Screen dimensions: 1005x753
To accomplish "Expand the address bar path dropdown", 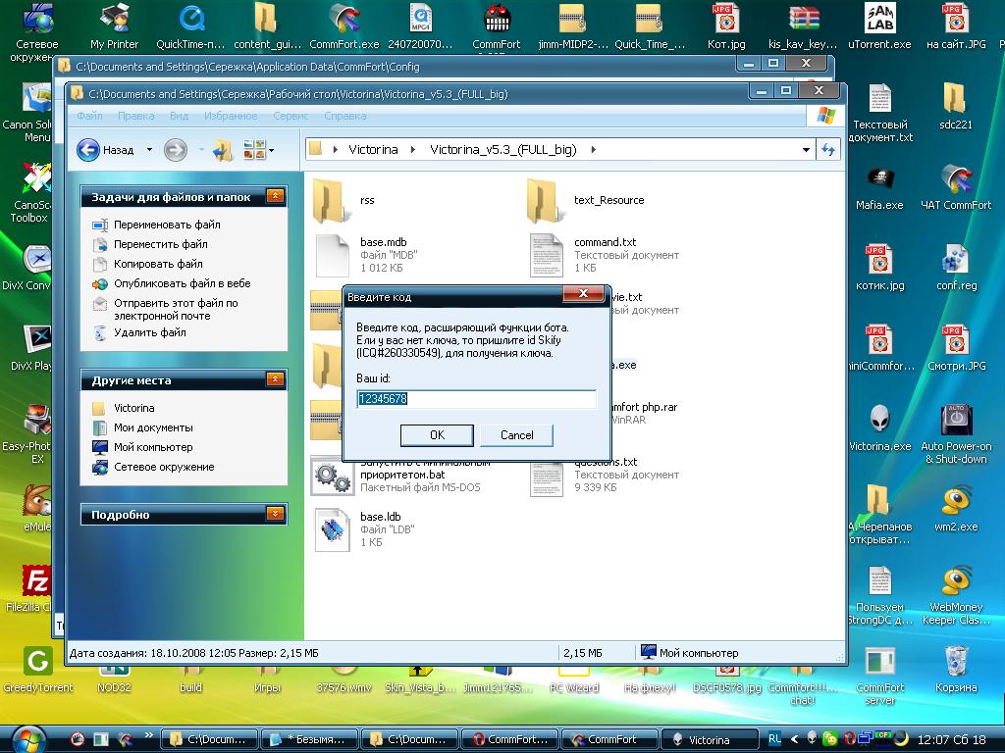I will pos(806,150).
